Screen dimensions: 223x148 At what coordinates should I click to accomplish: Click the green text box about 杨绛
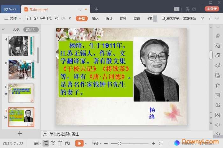[x=96, y=69]
